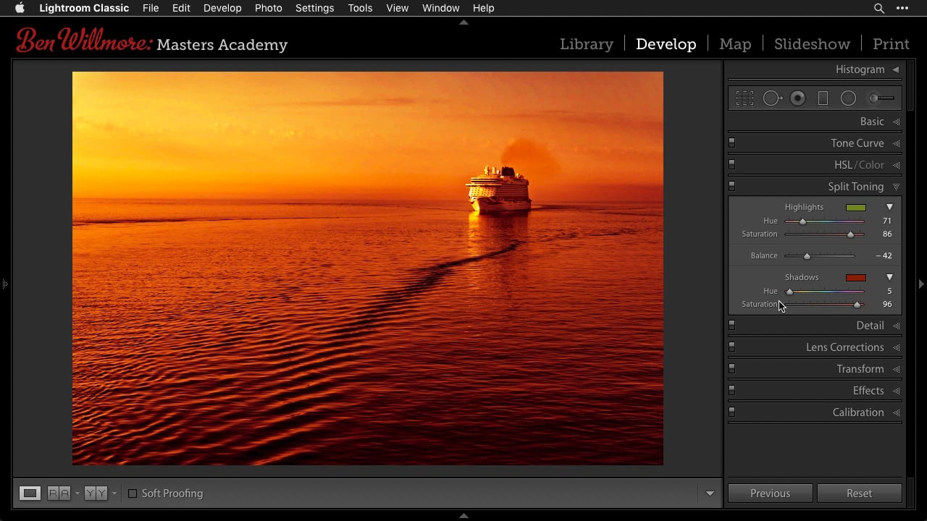Toggle Effects panel on/off switch
This screenshot has height=521, width=927.
pyautogui.click(x=731, y=390)
